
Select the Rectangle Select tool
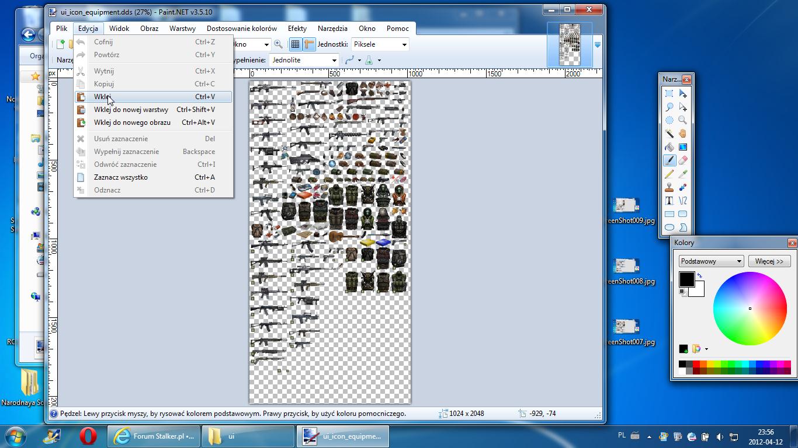[x=669, y=93]
